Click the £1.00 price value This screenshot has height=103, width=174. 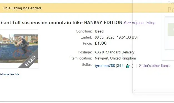101,43
